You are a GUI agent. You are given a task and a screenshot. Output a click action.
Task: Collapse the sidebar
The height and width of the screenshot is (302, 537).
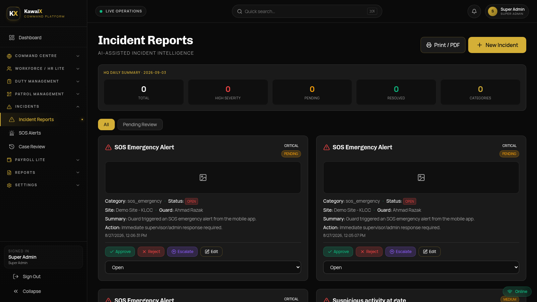point(43,291)
